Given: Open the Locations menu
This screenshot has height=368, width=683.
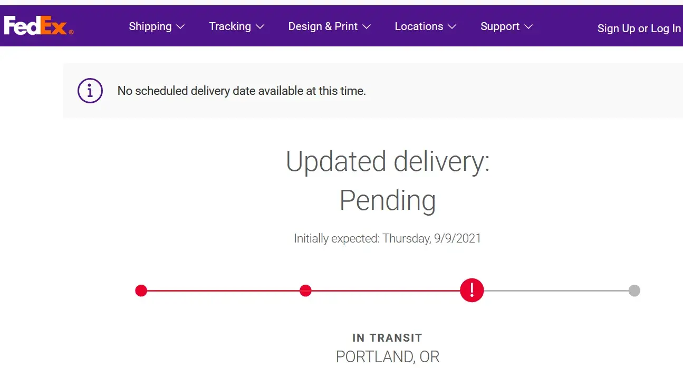Looking at the screenshot, I should pos(419,26).
